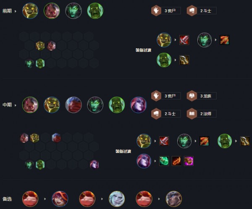Click the green glowing item in 中期 equipment row
Viewport: 252px width, 209px height.
tap(164, 161)
